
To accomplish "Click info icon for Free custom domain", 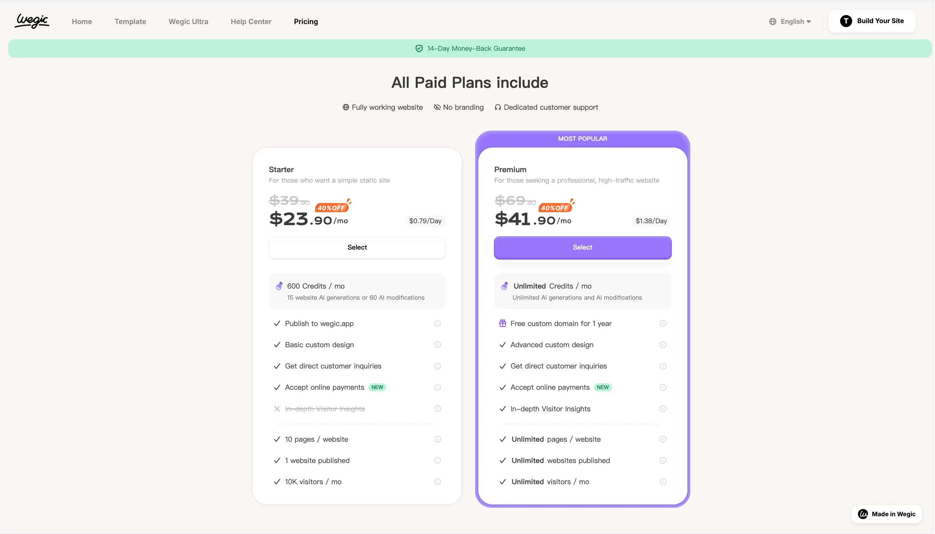I will point(663,323).
